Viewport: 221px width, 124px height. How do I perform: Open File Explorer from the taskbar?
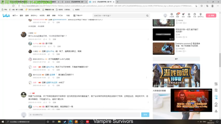(x=59, y=122)
